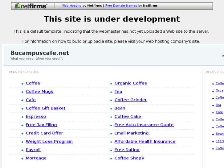Open the Web Hosting link

[x=72, y=6]
